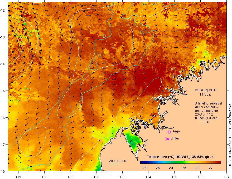Select the '11:58Z' time text
Screen dimensions: 232x179
point(205,94)
